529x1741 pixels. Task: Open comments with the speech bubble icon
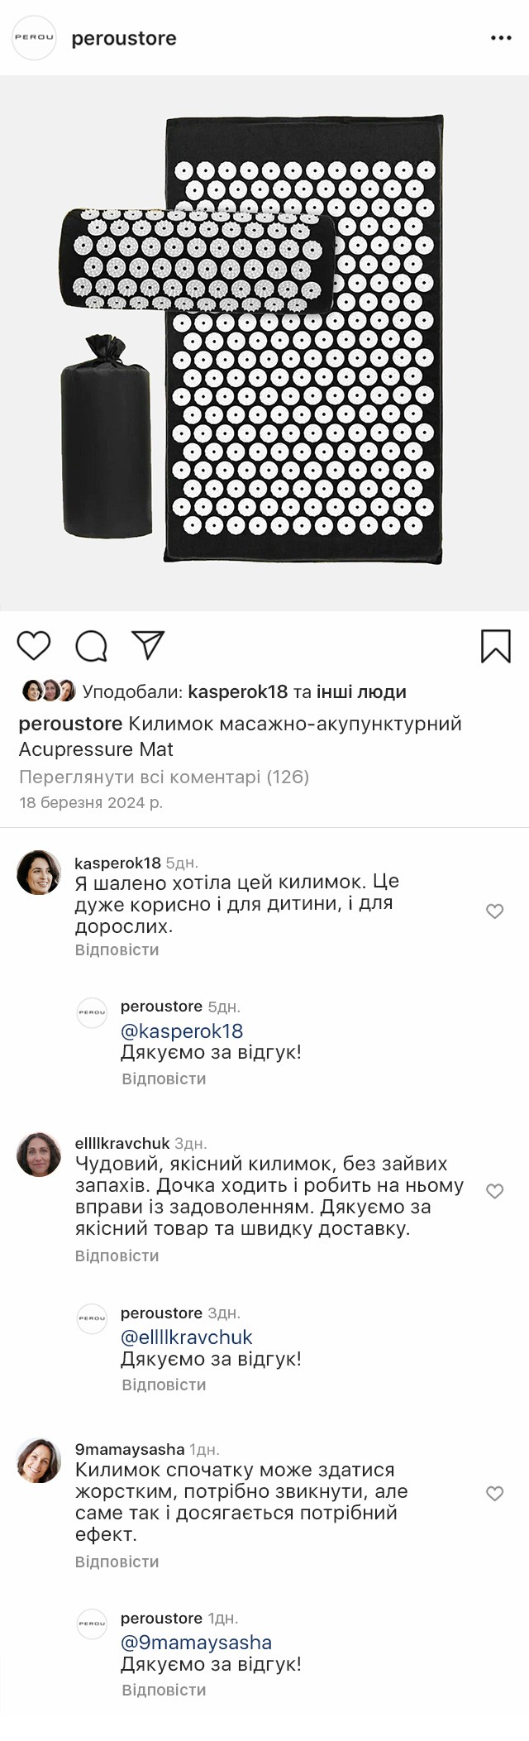click(x=91, y=646)
